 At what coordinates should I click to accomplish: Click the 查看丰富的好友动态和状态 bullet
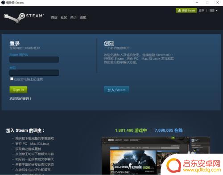[x=34, y=164]
